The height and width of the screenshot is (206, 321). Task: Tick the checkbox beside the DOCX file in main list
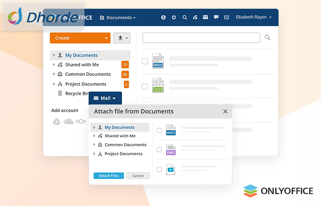click(x=145, y=61)
